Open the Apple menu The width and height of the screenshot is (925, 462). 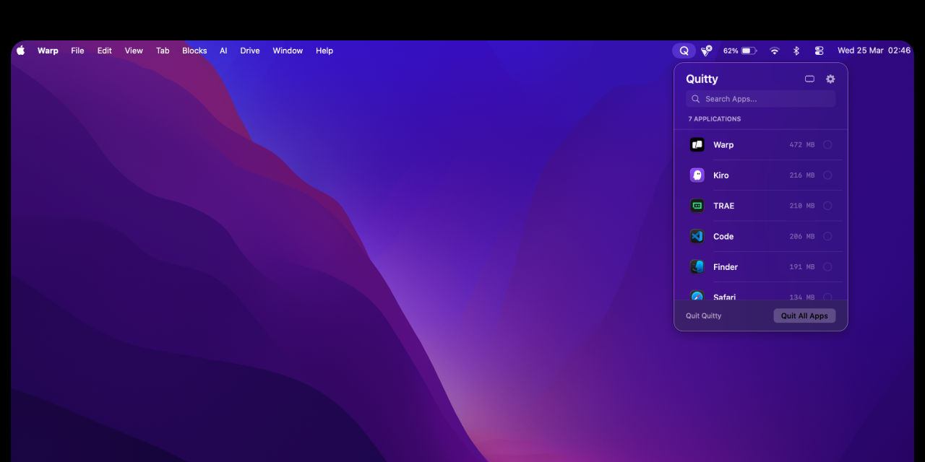pos(20,51)
